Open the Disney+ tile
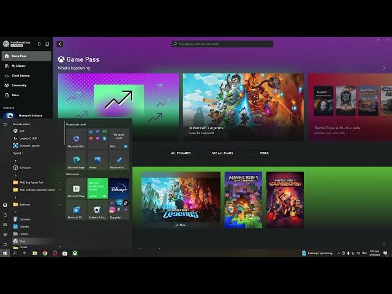 click(x=119, y=189)
